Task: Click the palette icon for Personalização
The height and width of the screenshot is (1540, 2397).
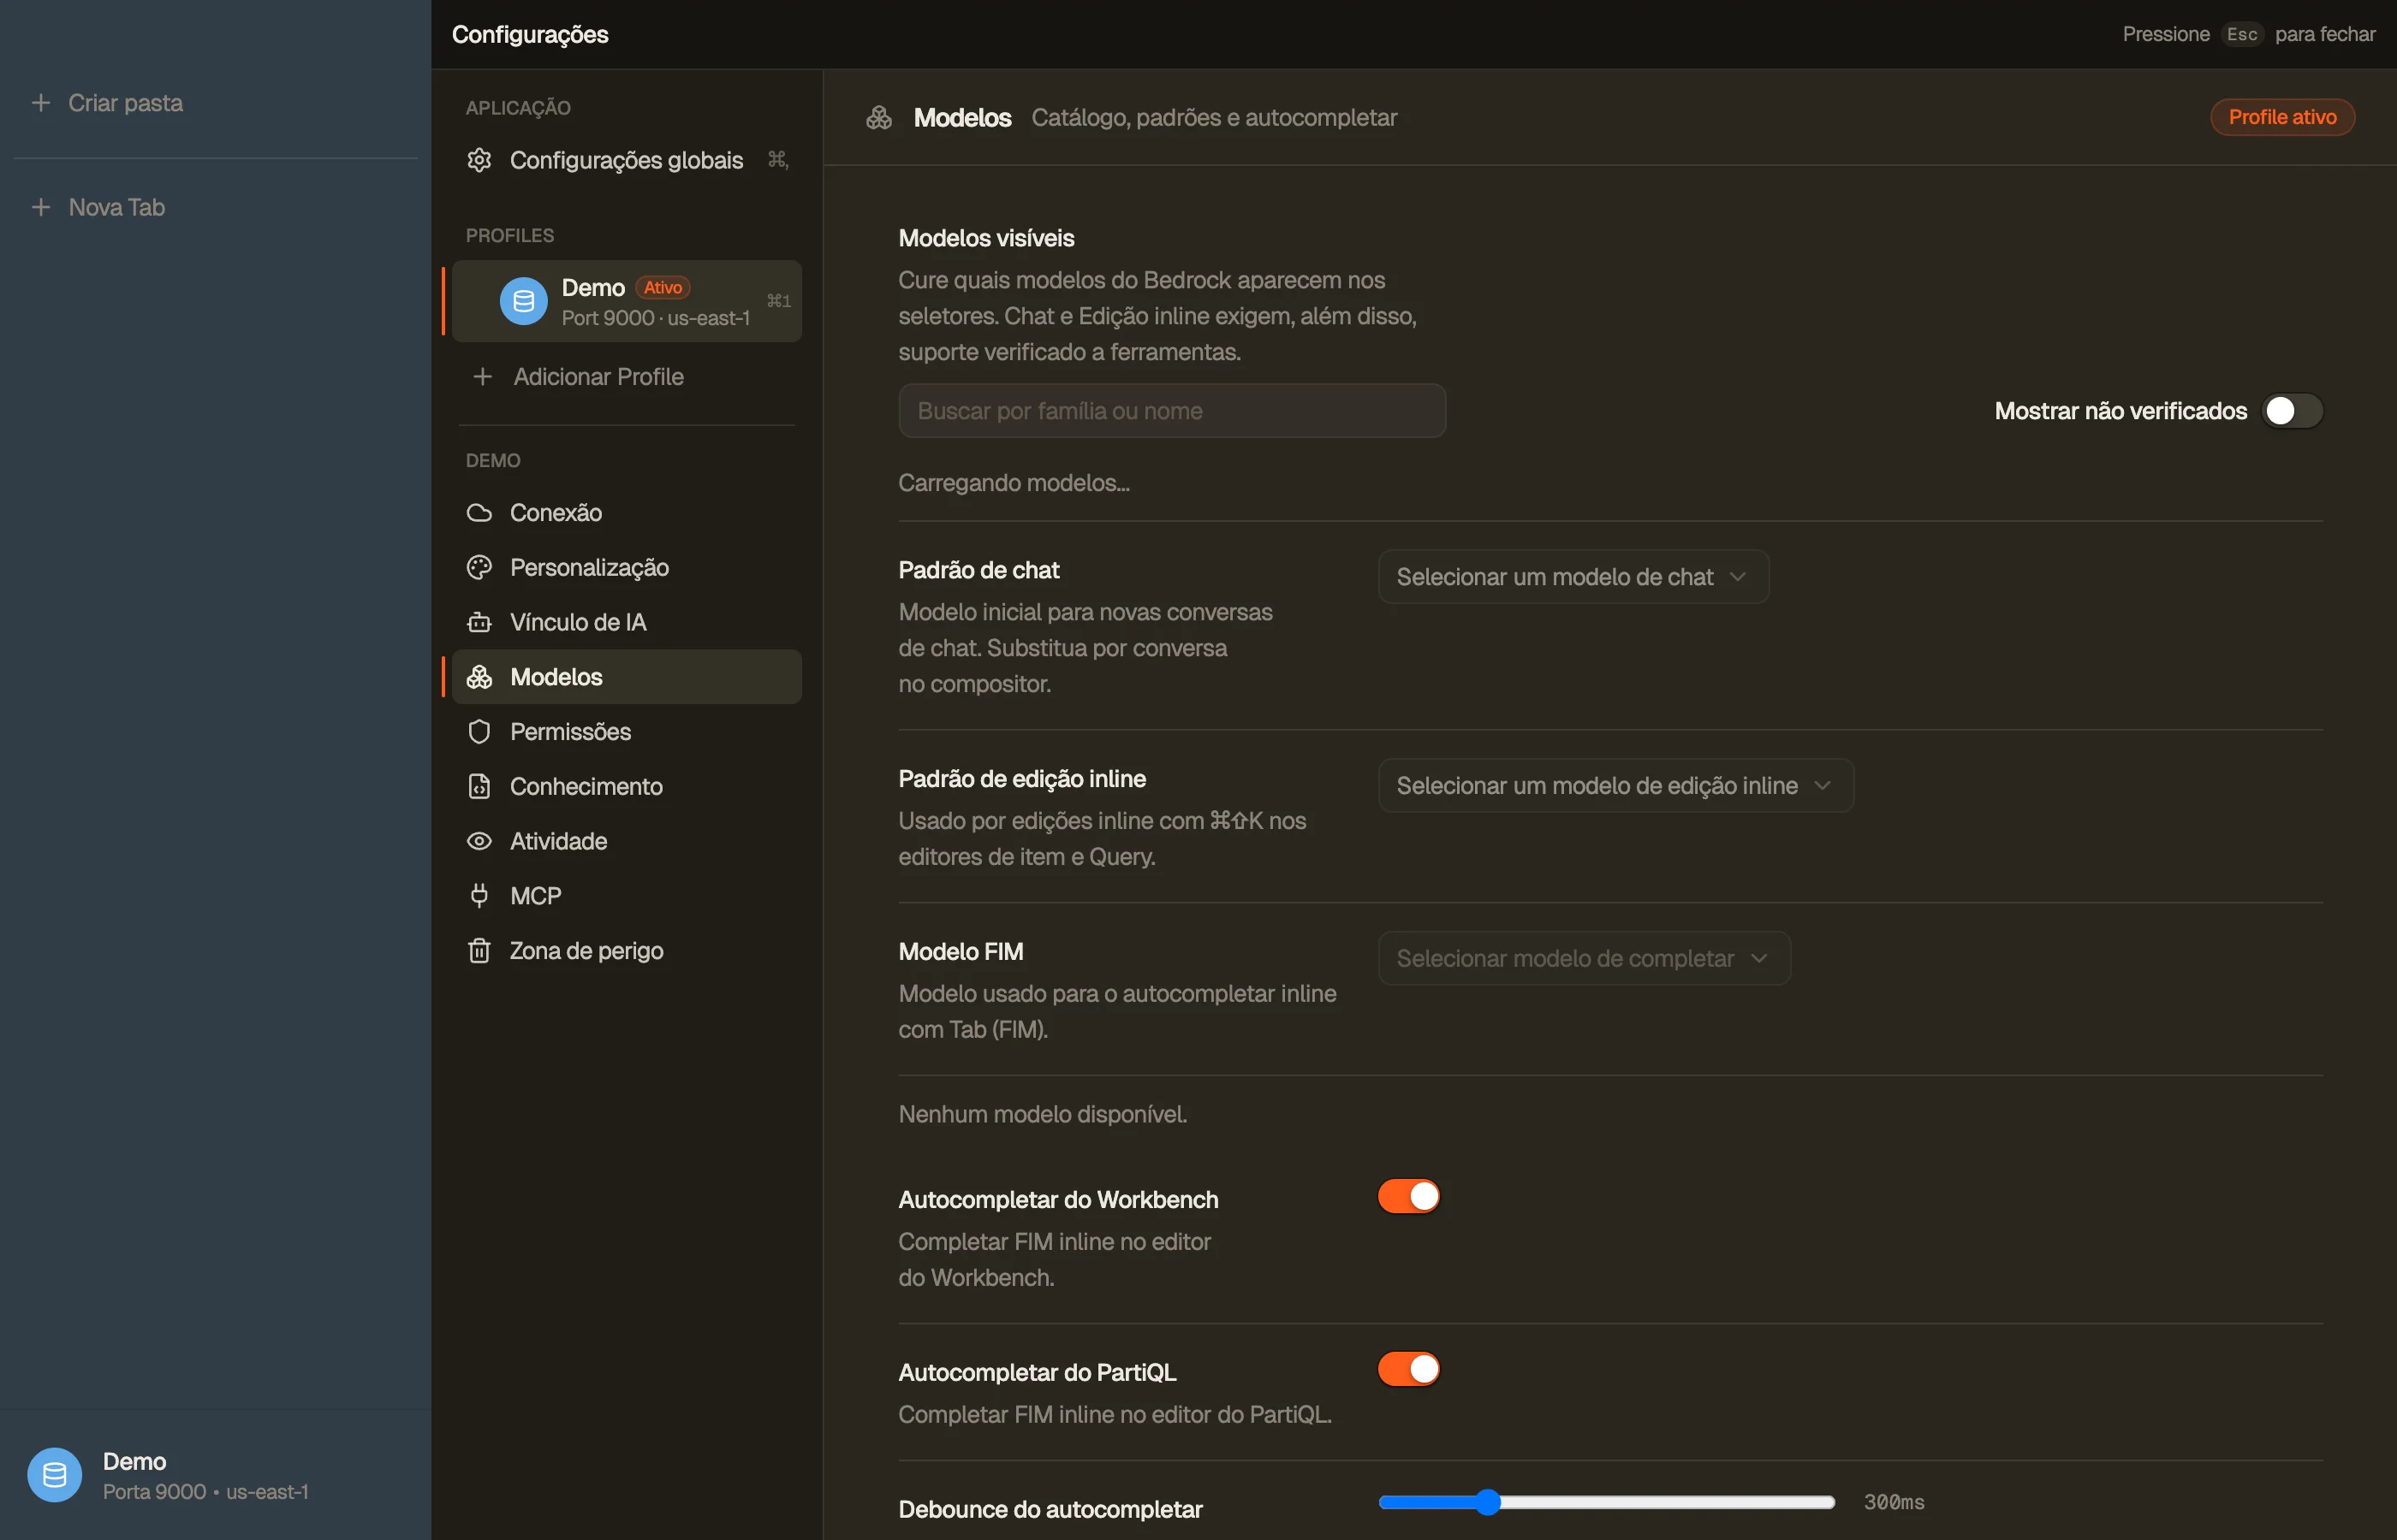Action: coord(479,567)
